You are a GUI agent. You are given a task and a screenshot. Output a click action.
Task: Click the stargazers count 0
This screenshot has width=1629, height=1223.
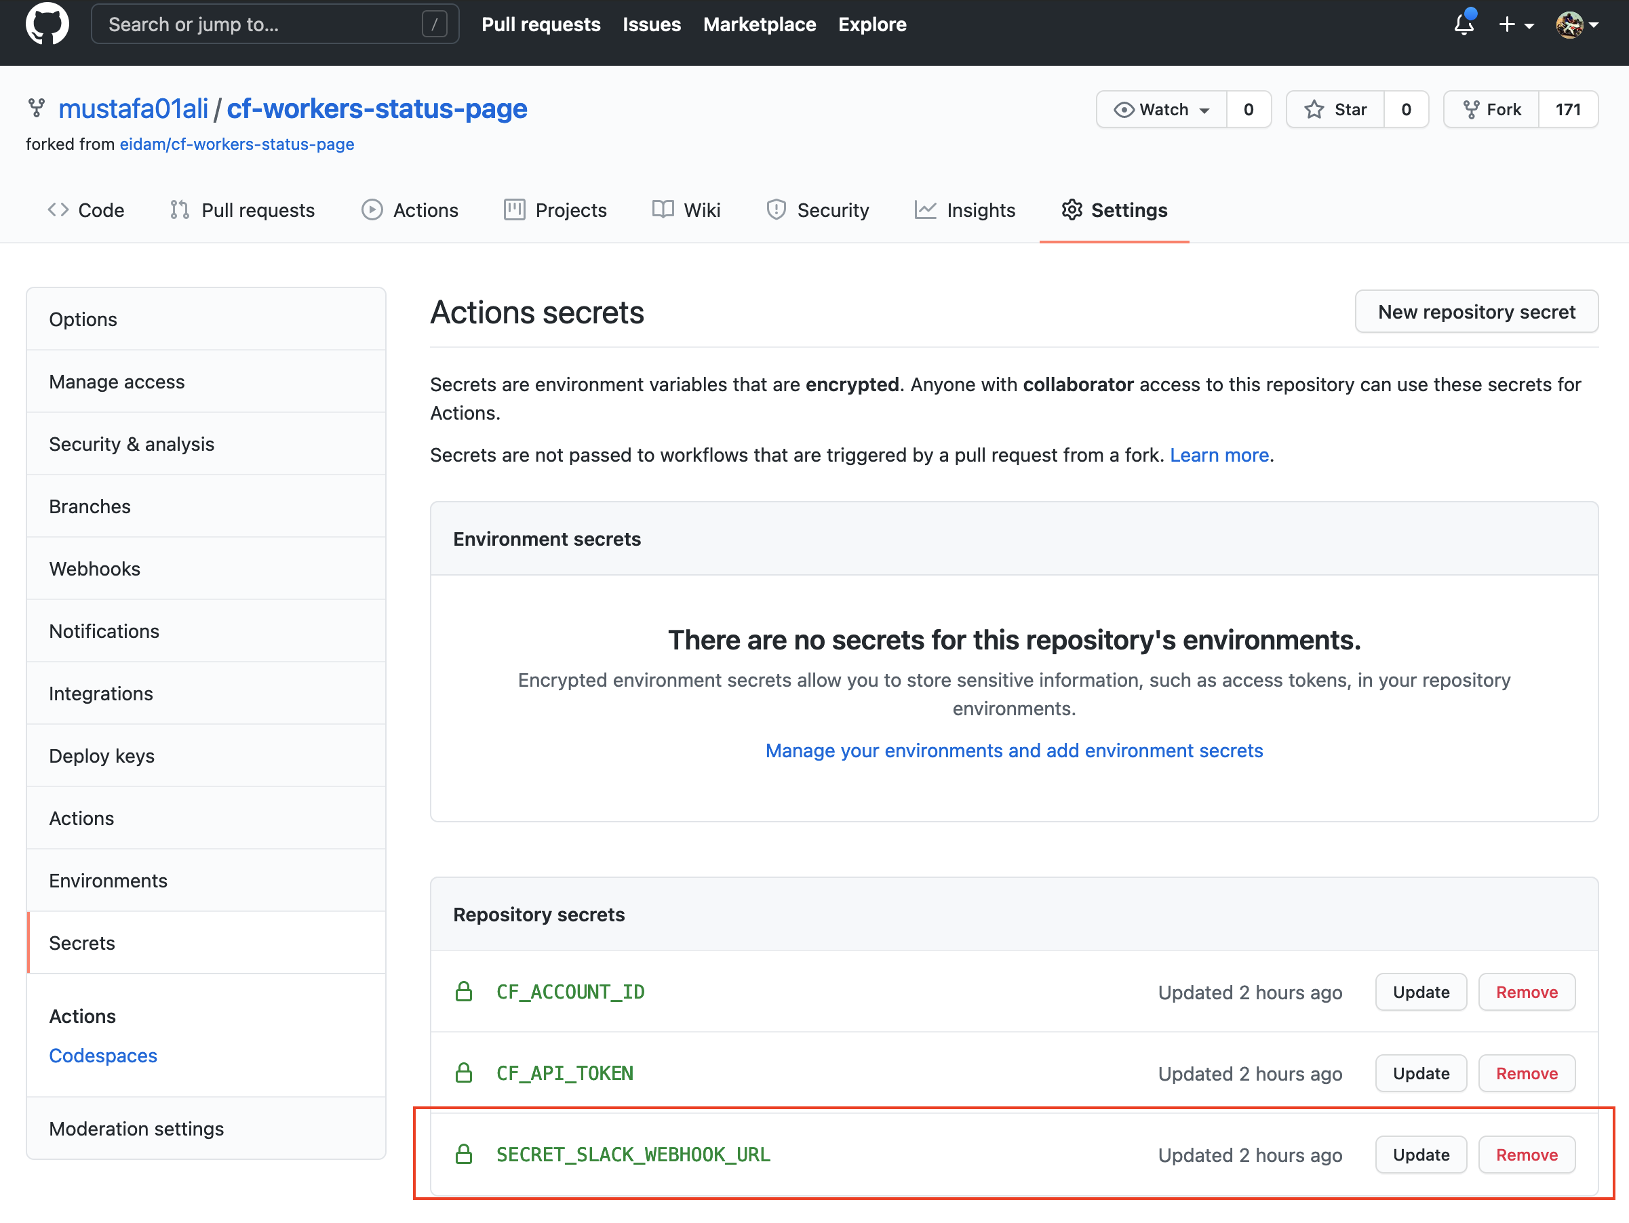(1406, 110)
